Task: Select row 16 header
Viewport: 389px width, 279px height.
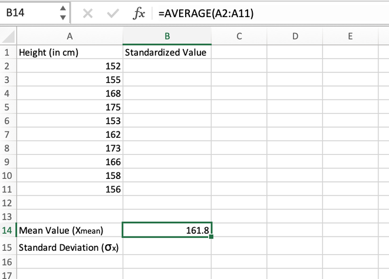Action: [x=7, y=262]
